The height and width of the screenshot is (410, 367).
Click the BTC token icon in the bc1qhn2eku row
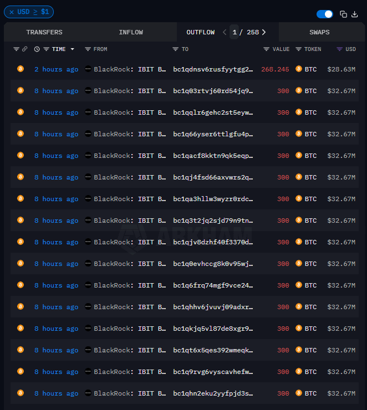pos(299,393)
